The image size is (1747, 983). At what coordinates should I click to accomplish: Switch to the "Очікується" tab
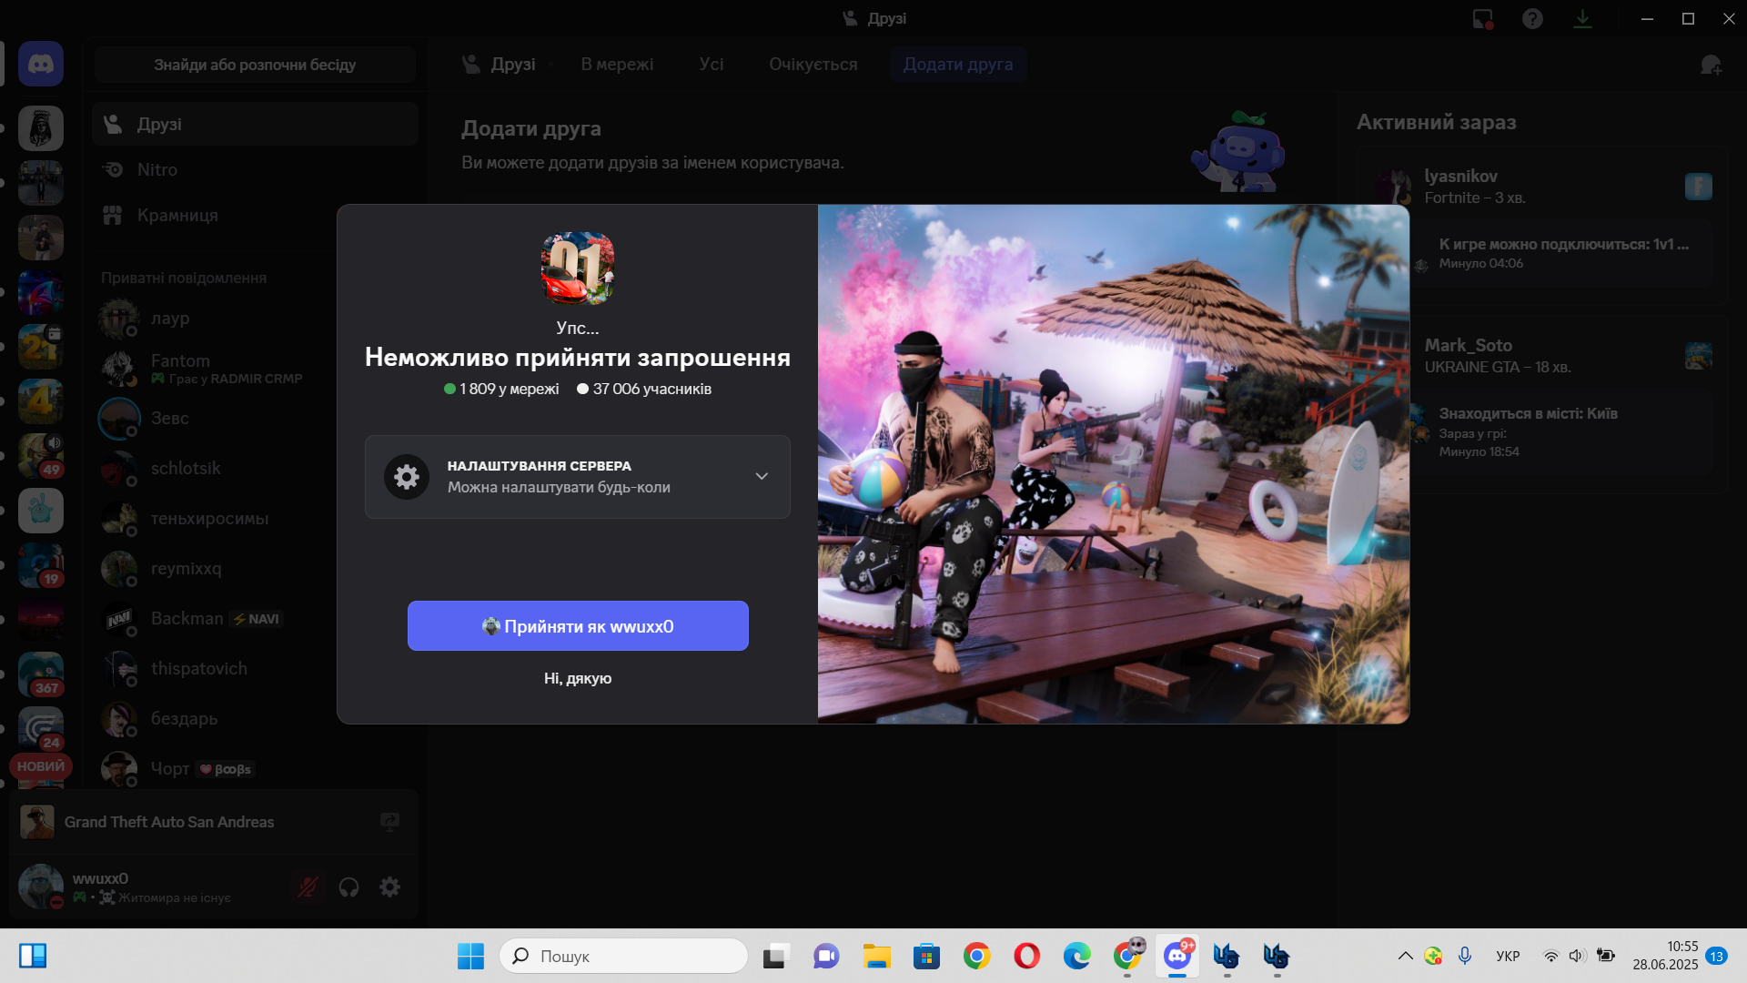click(813, 65)
